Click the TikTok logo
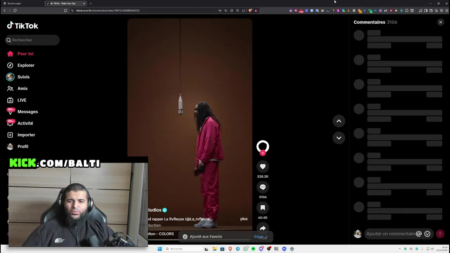 [22, 26]
